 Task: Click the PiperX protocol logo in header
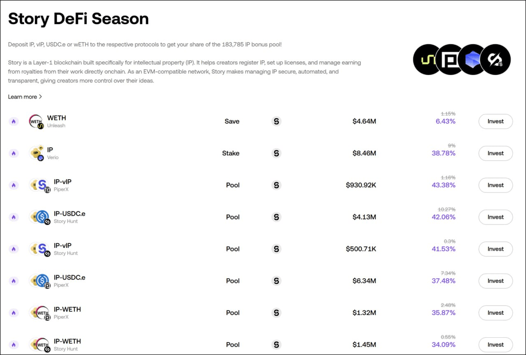click(x=450, y=60)
